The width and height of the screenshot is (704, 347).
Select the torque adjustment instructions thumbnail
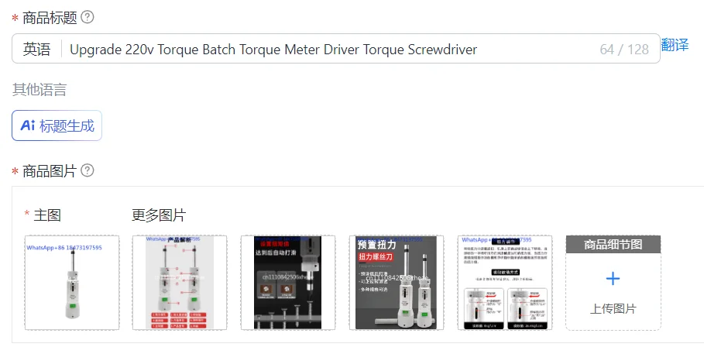(x=505, y=283)
